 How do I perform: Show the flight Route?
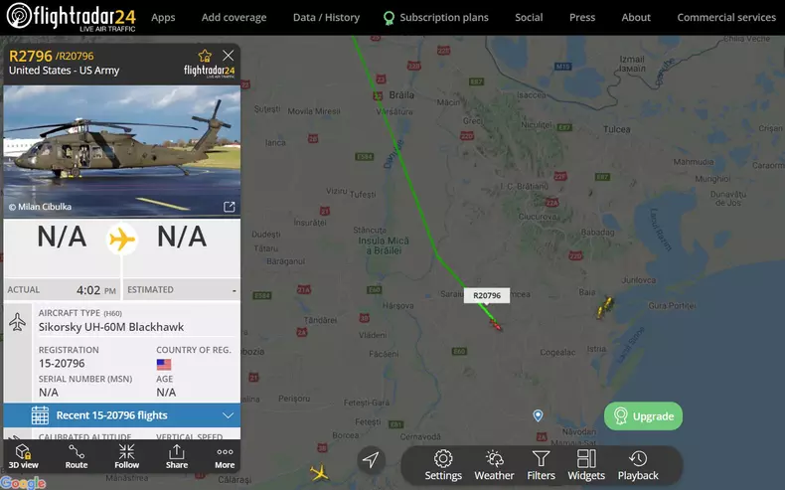pyautogui.click(x=77, y=456)
